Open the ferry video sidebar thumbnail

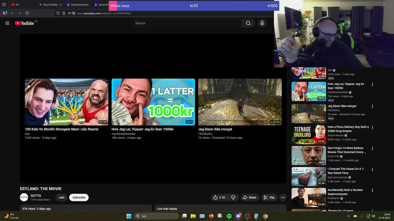click(x=309, y=176)
